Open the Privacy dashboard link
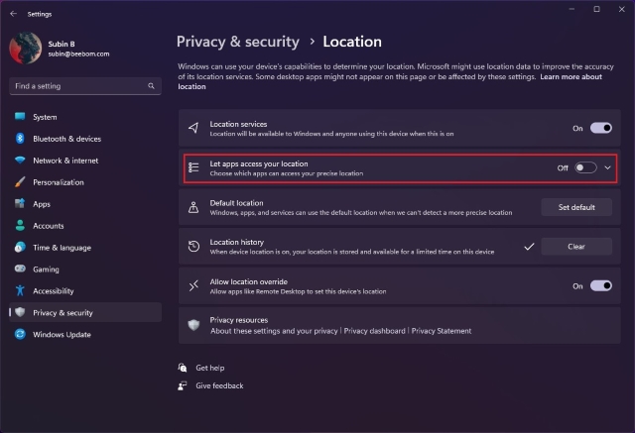 click(x=375, y=331)
